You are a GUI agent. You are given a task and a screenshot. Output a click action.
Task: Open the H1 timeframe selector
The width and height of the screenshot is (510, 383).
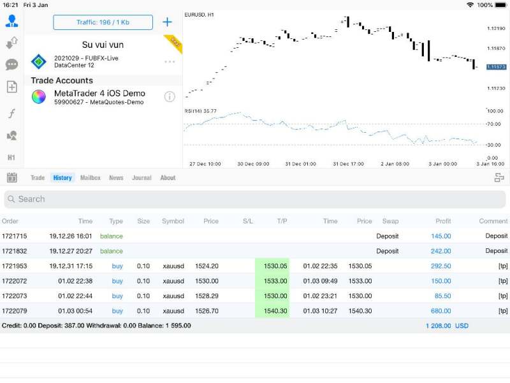coord(11,158)
